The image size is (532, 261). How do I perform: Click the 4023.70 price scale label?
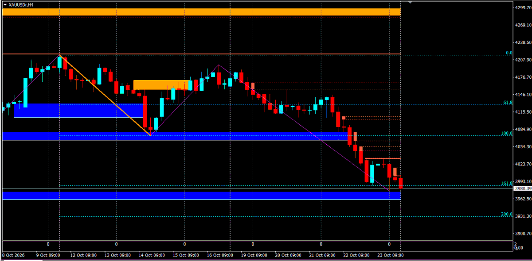point(523,164)
